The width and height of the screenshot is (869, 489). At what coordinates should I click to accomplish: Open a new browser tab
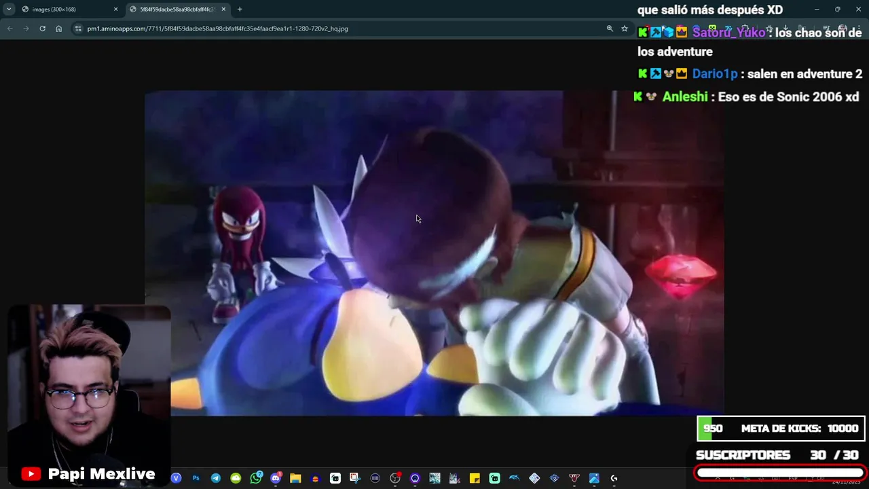240,9
